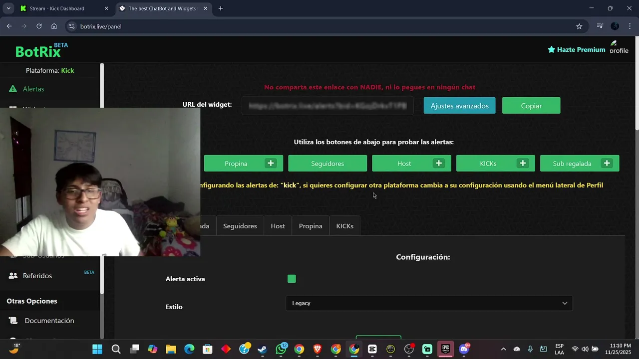This screenshot has height=359, width=639.
Task: Reload the botrix.live page
Action: (x=39, y=26)
